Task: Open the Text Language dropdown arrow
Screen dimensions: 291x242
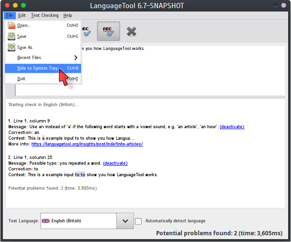Action: coord(125,221)
